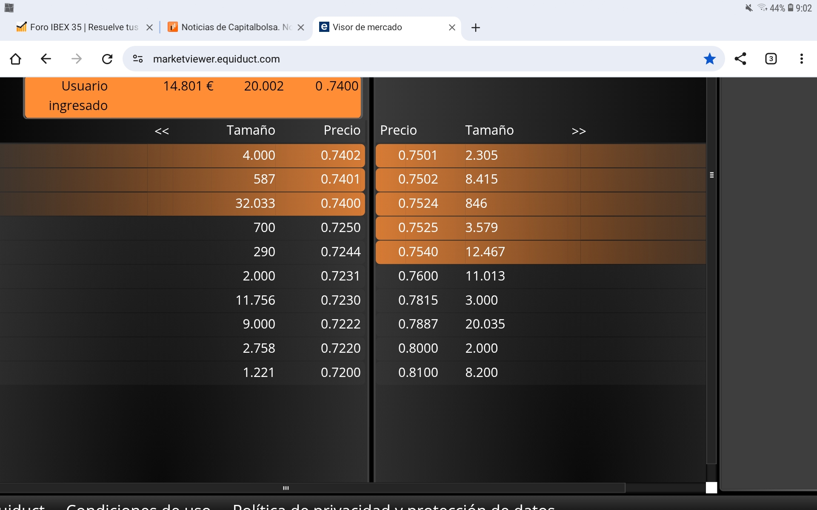Open a new tab
The image size is (817, 510).
(476, 28)
